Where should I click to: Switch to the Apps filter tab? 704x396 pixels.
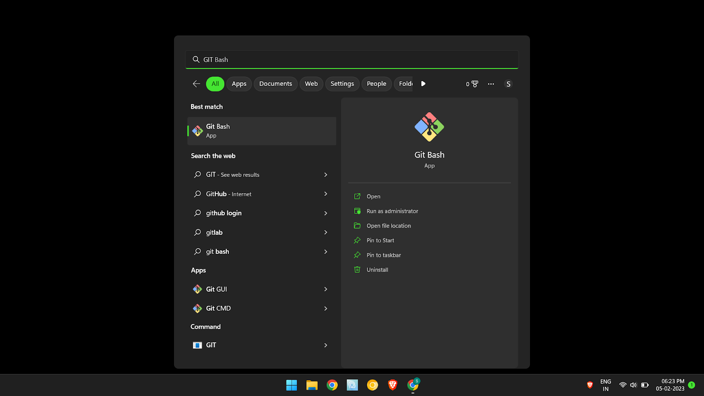coord(239,84)
